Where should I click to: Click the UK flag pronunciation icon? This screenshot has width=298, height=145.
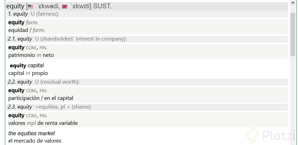(x=64, y=7)
